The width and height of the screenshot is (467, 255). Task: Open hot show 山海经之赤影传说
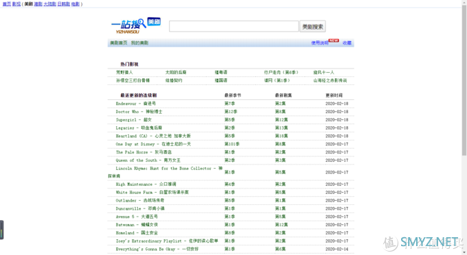[330, 80]
